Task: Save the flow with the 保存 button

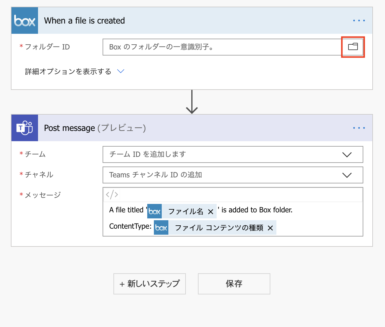Action: pos(234,284)
